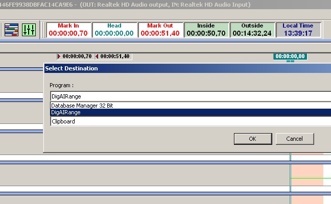Select the Head timecode display
The image size is (331, 204).
pos(114,30)
